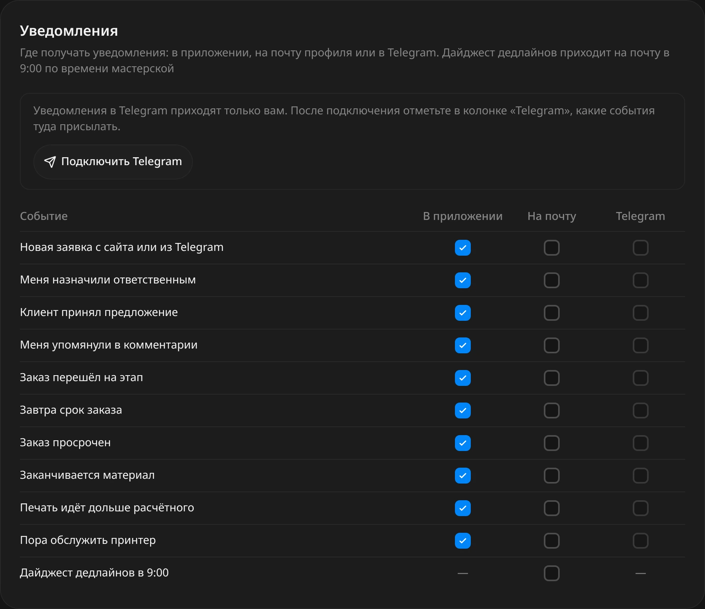Enable Telegram for Пора обслужить принтер
The height and width of the screenshot is (609, 705).
click(x=641, y=541)
